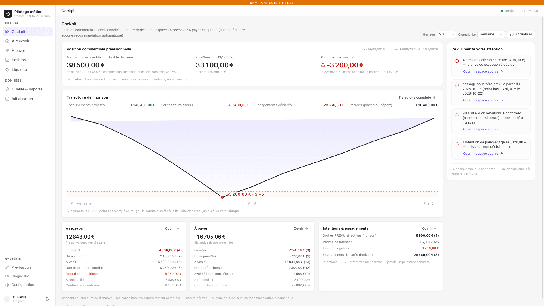Click the Pré-bascule rocket icon
Screen dimensions: 544x306
click(x=7, y=267)
